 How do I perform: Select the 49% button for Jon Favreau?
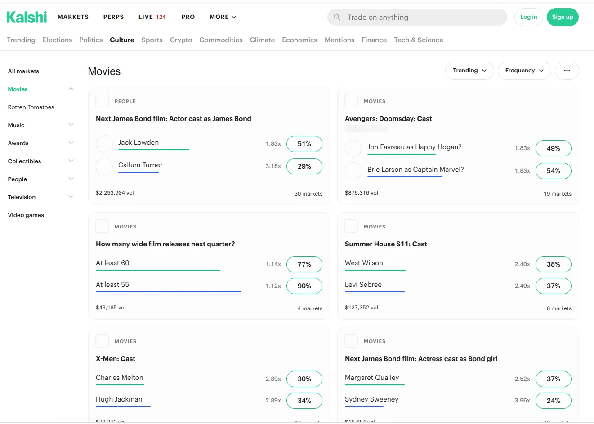click(554, 148)
